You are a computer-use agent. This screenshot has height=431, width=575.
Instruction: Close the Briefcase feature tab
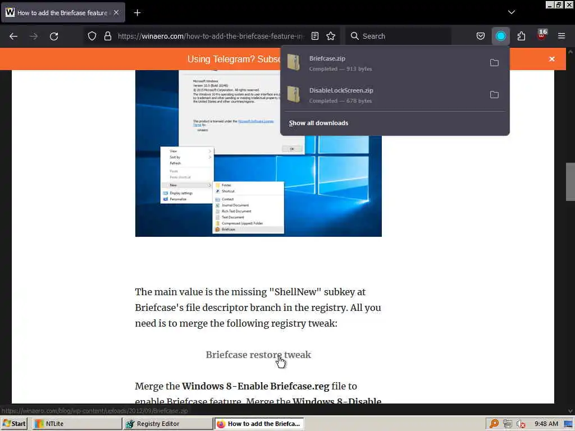pos(116,12)
